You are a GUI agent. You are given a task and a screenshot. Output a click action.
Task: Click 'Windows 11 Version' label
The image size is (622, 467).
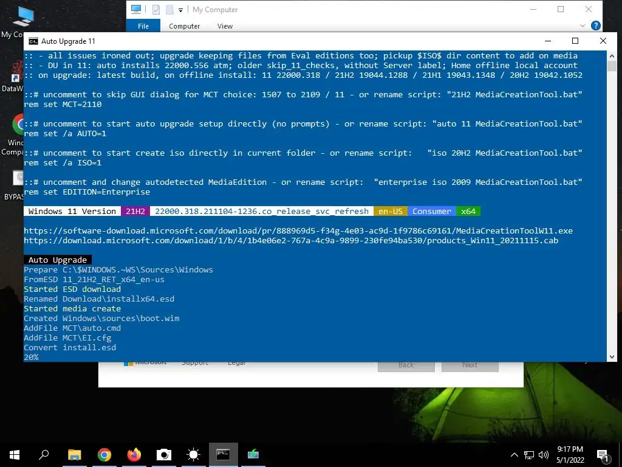pyautogui.click(x=72, y=211)
